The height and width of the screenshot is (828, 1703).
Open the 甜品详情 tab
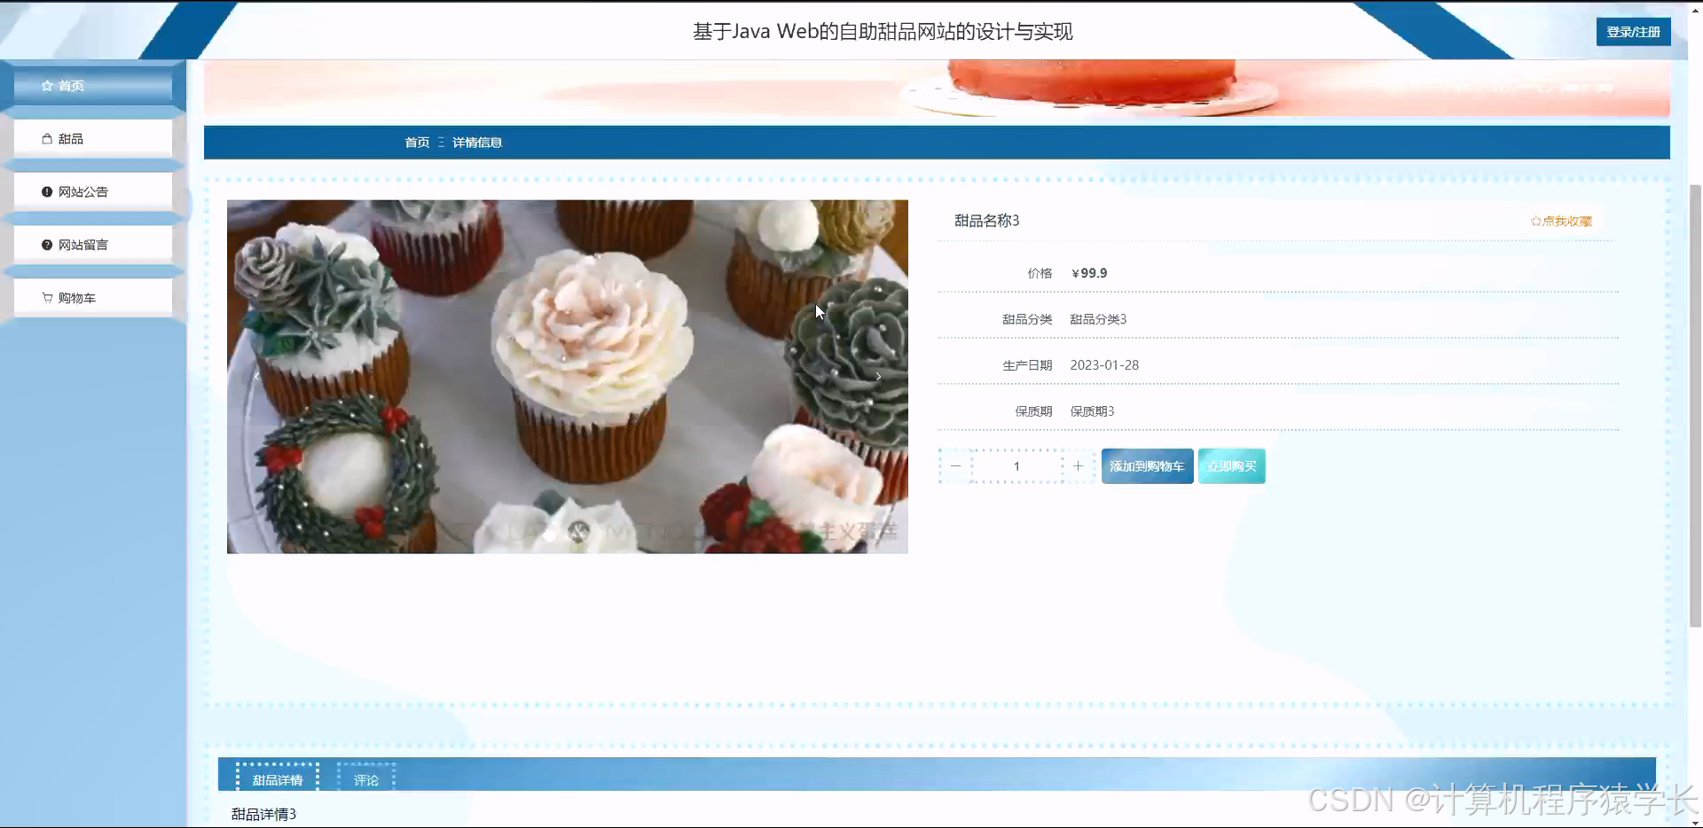tap(277, 779)
